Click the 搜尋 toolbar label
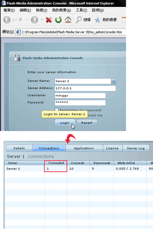This screenshot has width=153, height=229. point(87,20)
